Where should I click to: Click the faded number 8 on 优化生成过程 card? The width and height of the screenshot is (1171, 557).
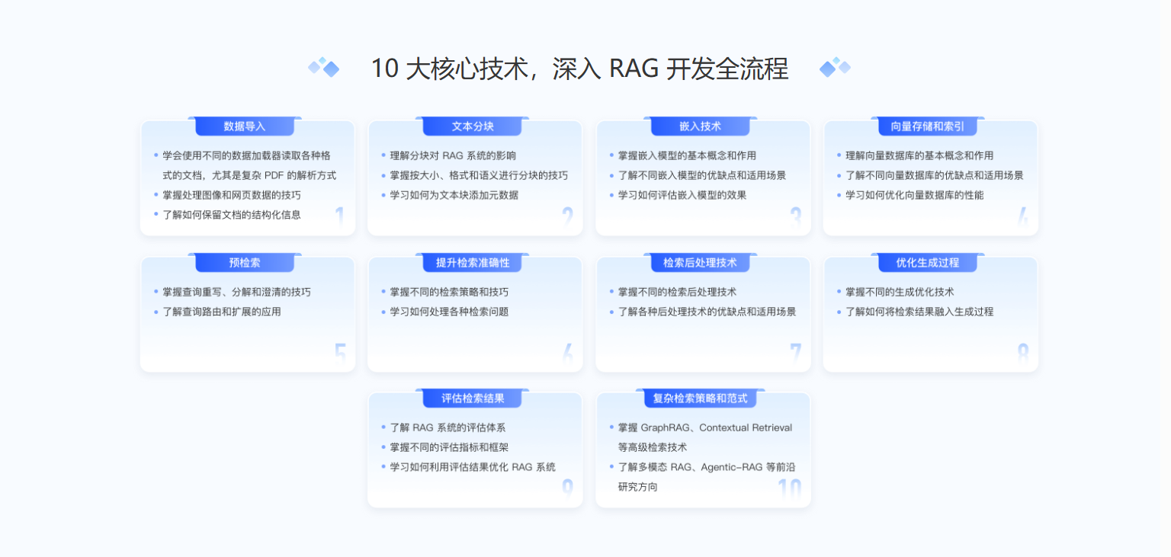pos(1023,354)
